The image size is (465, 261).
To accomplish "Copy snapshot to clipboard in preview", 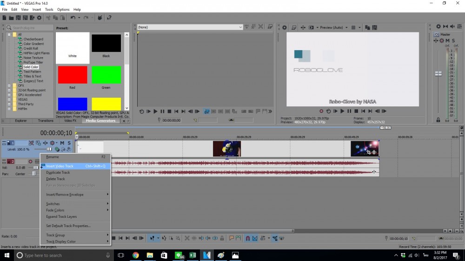I will (367, 27).
